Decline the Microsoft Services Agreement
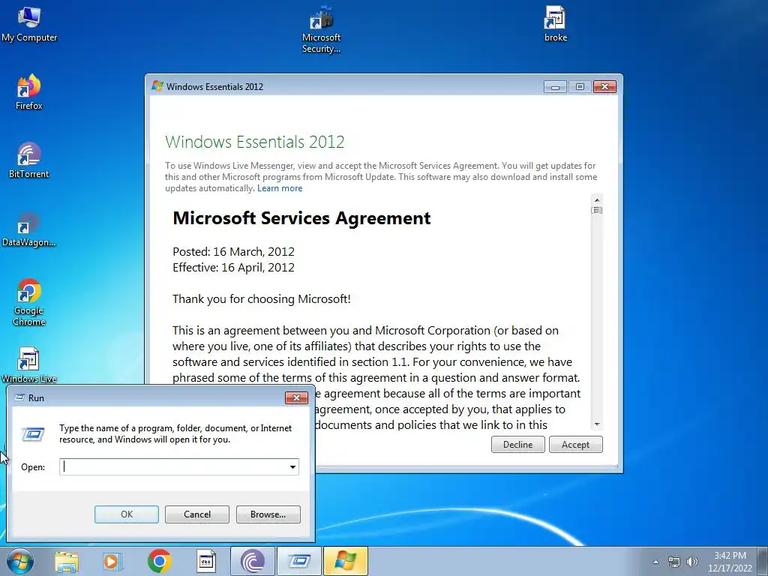This screenshot has height=576, width=768. click(517, 445)
